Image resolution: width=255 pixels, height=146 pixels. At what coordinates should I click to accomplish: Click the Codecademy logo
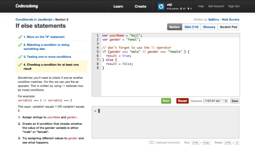coord(27,6)
